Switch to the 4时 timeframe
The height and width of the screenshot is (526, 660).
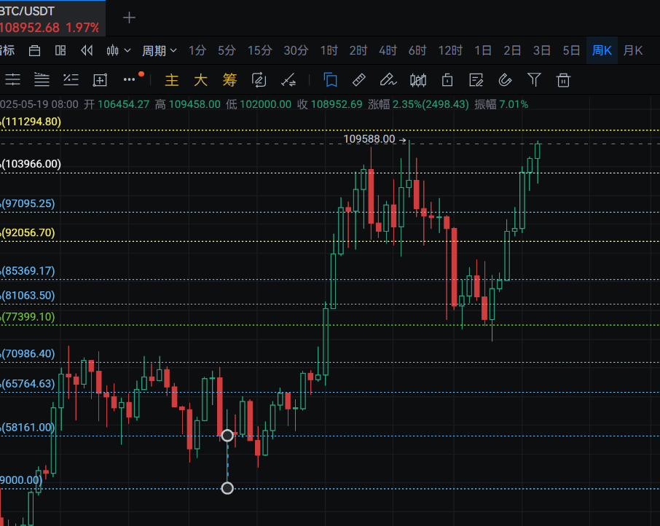point(388,51)
